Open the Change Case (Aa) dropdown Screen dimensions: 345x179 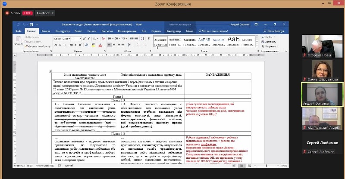coord(95,39)
